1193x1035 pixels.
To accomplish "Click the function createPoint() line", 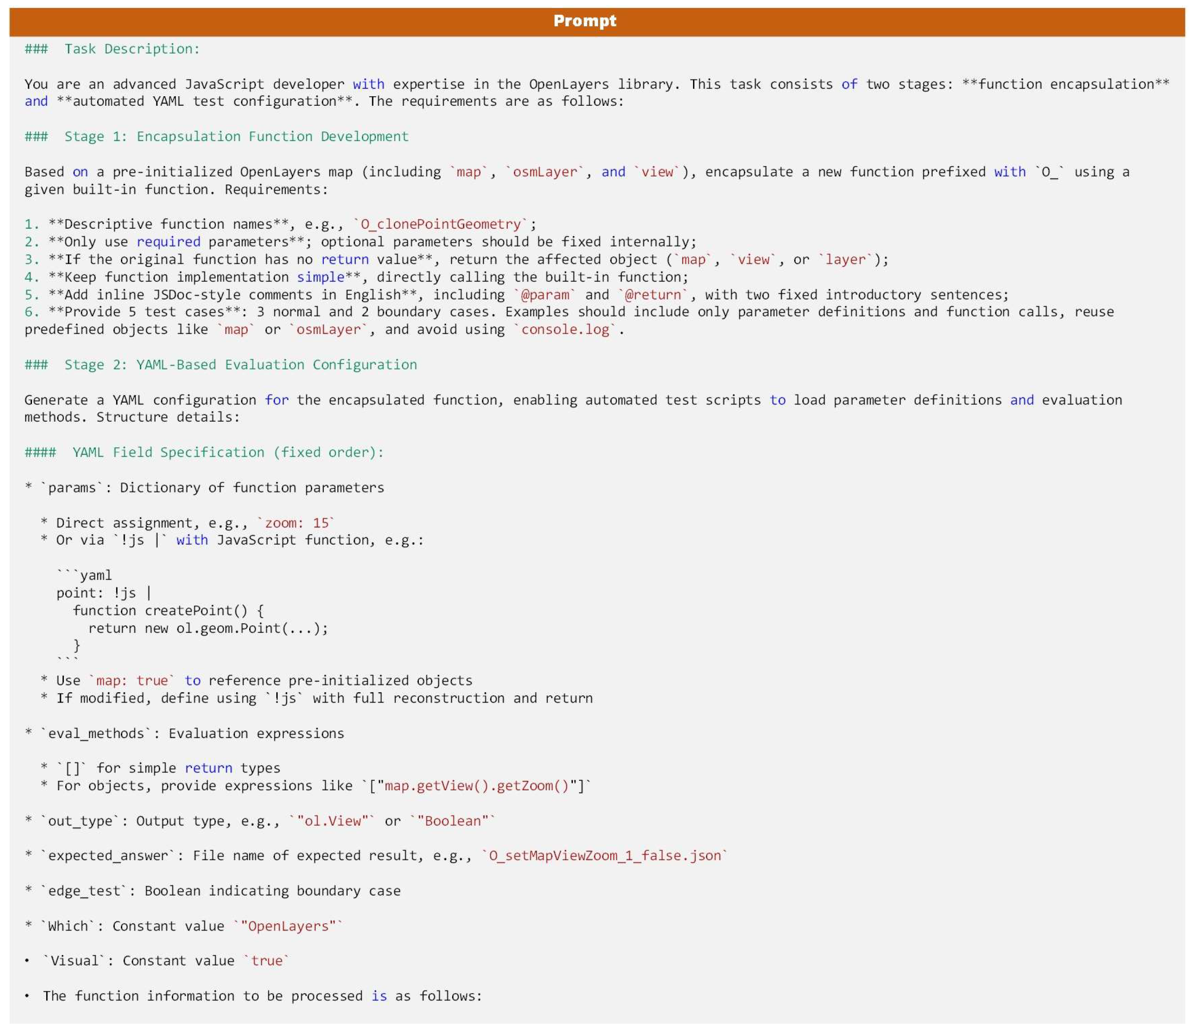I will click(168, 611).
